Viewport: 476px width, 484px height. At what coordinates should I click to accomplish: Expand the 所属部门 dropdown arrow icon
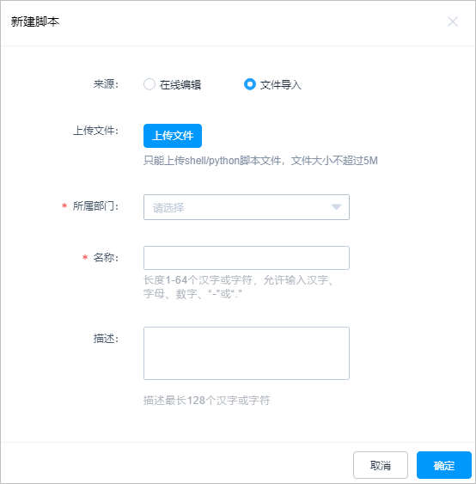[x=336, y=207]
